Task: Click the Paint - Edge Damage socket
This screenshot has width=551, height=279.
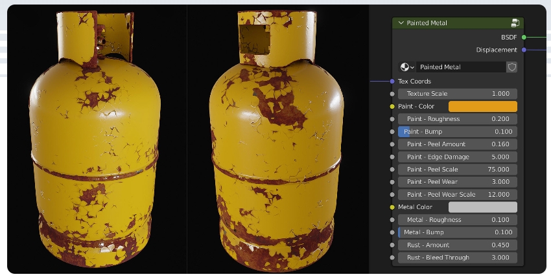Action: coord(392,157)
